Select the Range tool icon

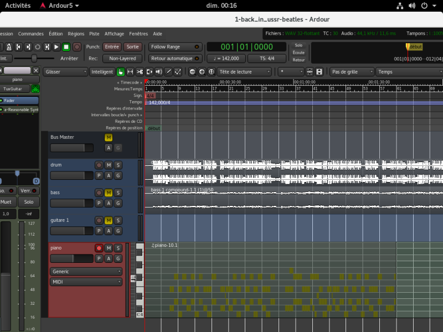pyautogui.click(x=130, y=72)
